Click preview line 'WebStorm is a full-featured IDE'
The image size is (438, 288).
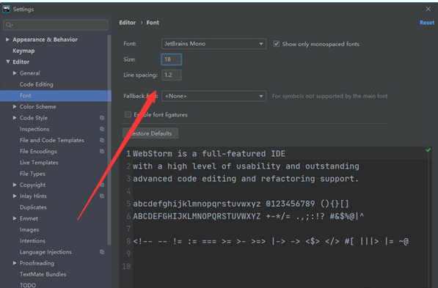coord(209,153)
